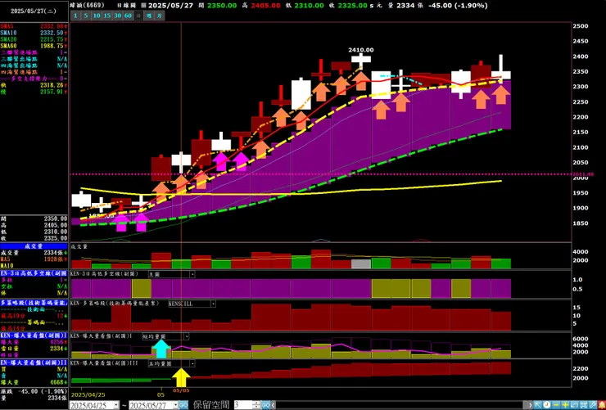Click the gray volume bar in 成交量 panel

click(x=361, y=264)
